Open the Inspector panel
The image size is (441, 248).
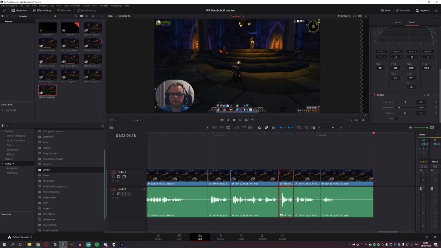coord(423,10)
